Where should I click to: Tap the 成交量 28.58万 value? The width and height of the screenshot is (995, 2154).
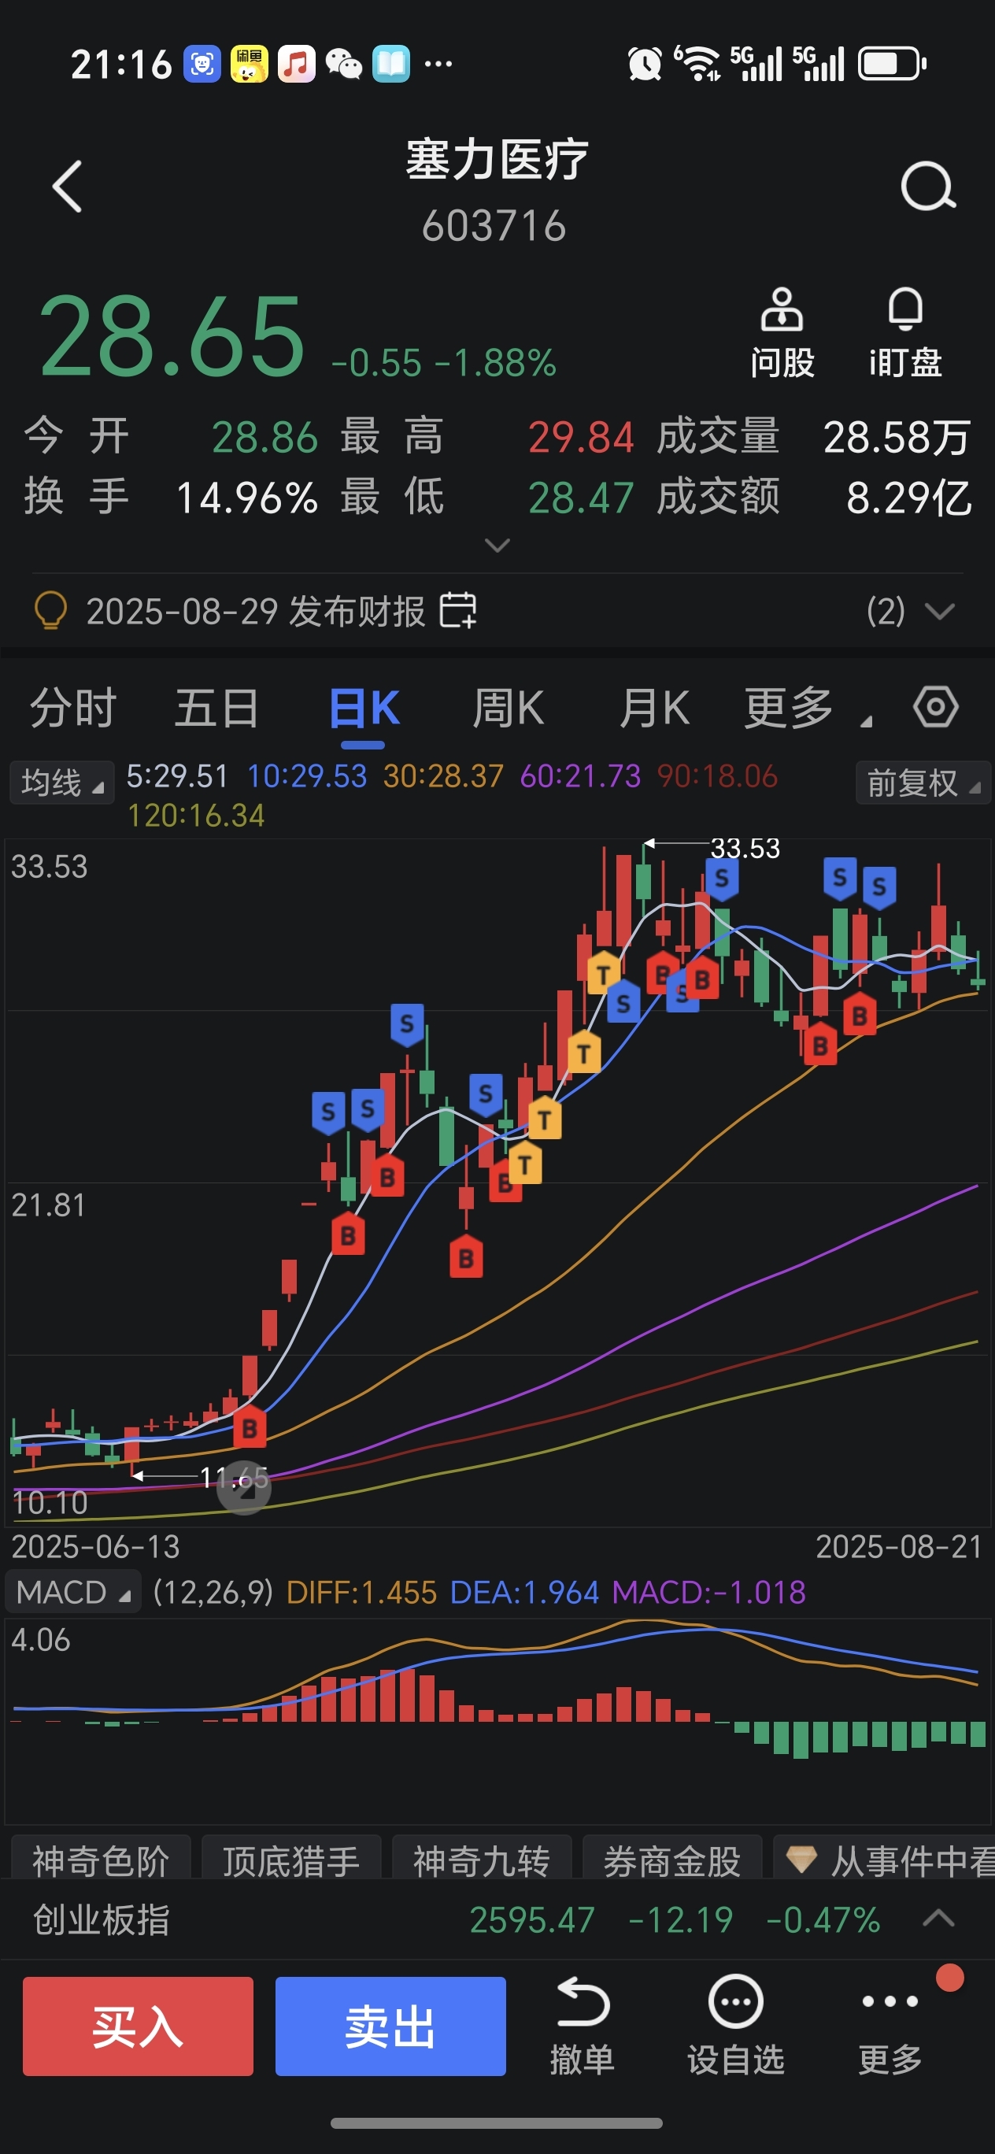coord(897,437)
